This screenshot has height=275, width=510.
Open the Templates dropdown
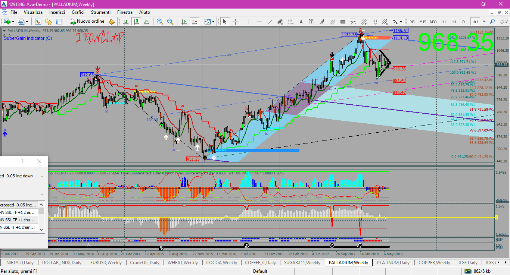pyautogui.click(x=209, y=22)
